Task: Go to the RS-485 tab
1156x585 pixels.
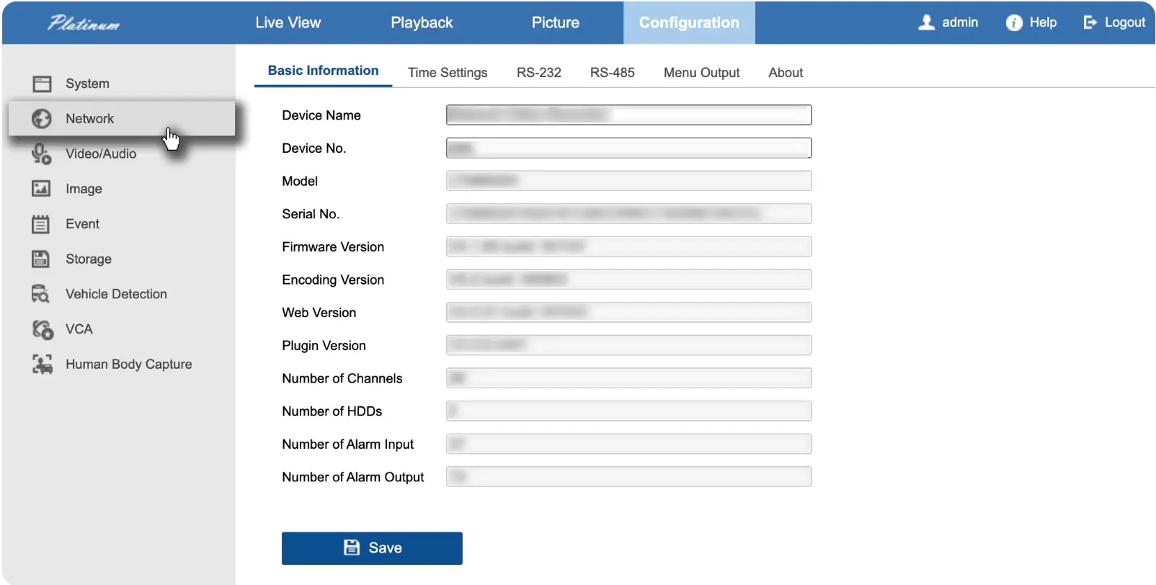Action: click(x=613, y=73)
